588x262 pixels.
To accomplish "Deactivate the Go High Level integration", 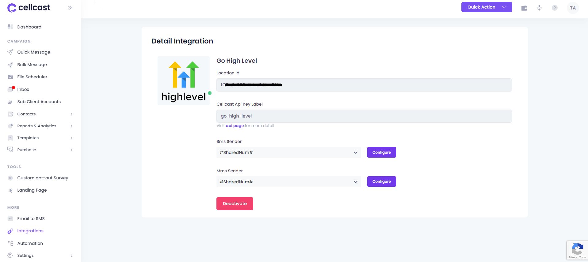I will pyautogui.click(x=235, y=204).
